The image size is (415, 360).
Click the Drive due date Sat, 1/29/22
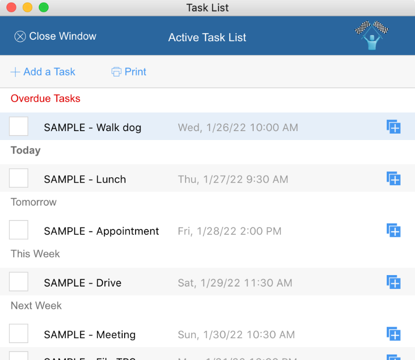click(235, 283)
